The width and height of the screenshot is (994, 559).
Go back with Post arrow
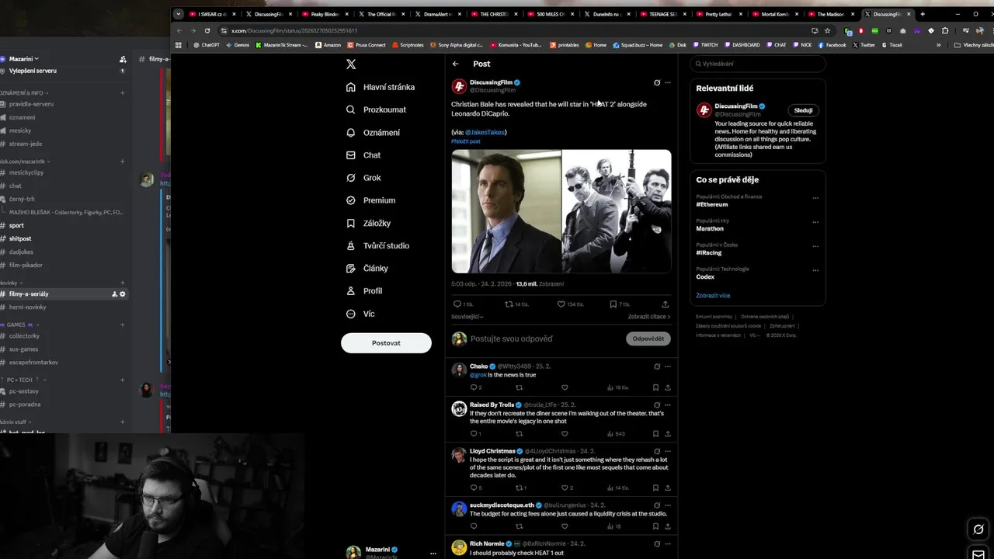click(x=456, y=64)
